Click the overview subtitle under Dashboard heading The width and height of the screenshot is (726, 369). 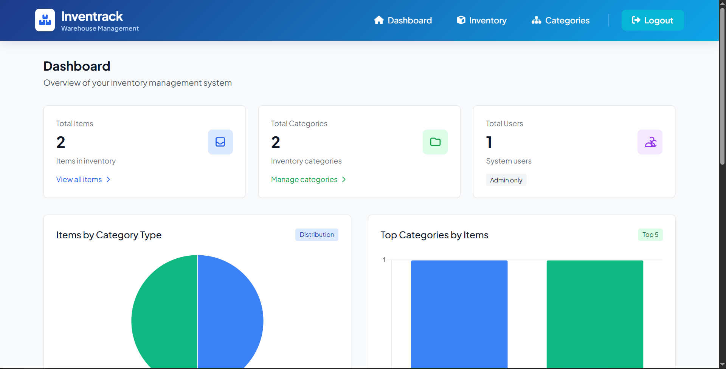click(x=138, y=83)
